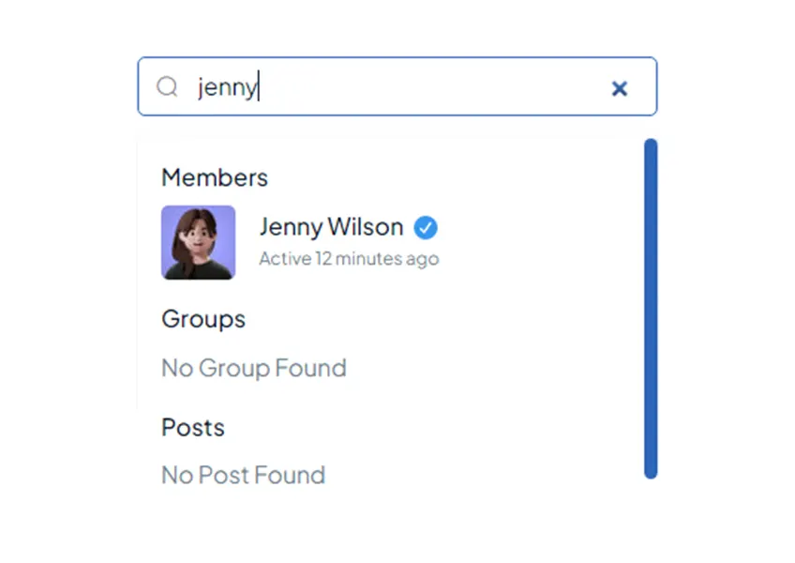This screenshot has height=563, width=795.
Task: Select the Groups section heading
Action: pos(203,319)
